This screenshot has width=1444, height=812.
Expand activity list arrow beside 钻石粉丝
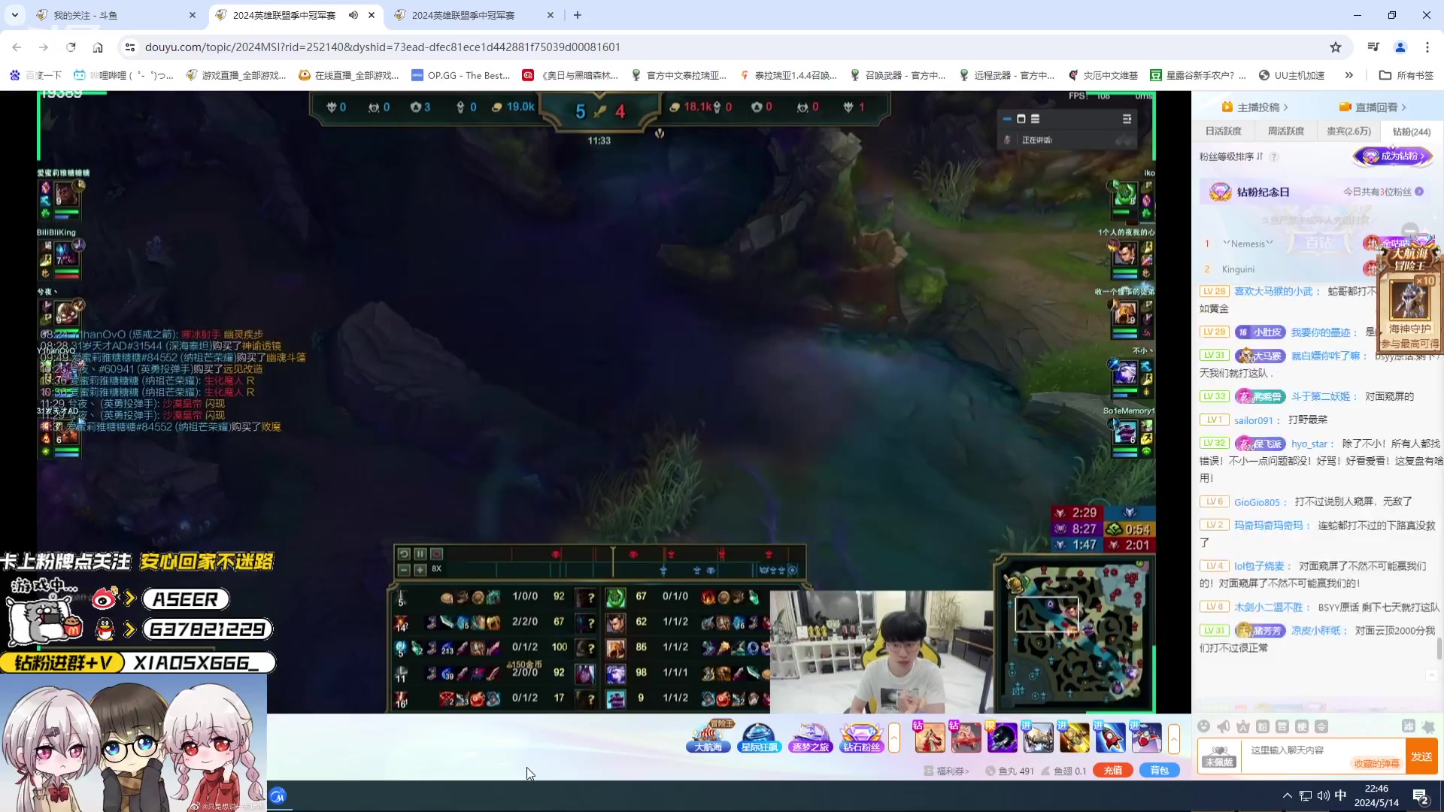894,738
